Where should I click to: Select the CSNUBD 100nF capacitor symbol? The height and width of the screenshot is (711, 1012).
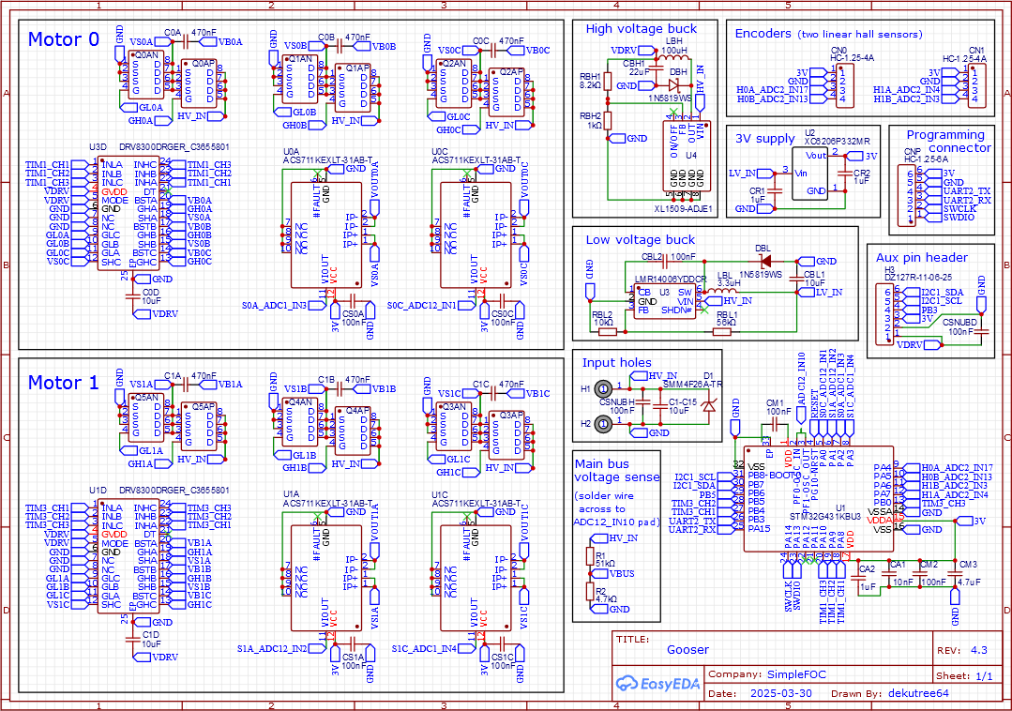[981, 331]
